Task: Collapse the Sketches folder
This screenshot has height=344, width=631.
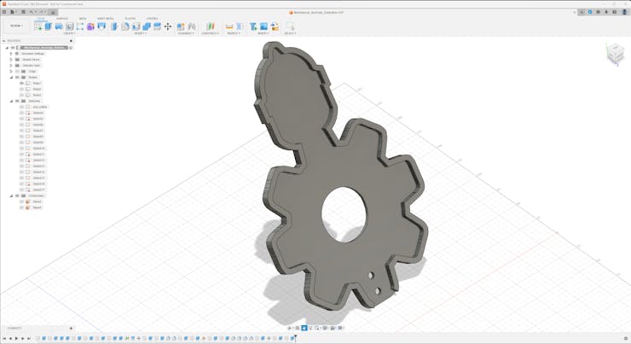Action: point(11,101)
